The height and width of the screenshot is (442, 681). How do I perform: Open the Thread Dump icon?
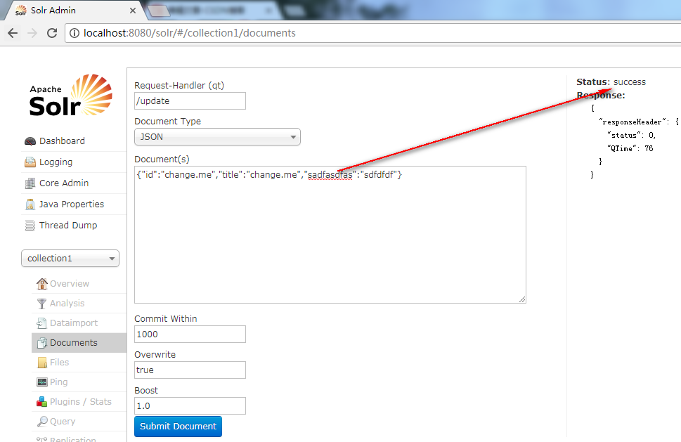pos(30,226)
